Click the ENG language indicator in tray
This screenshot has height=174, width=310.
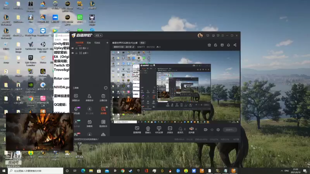pyautogui.click(x=287, y=171)
